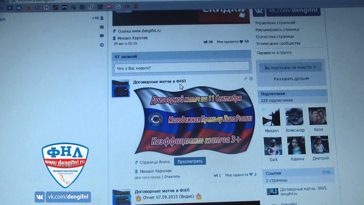364x205 pixels.
Task: Click the два часа назад timestamp
Action: (148, 177)
